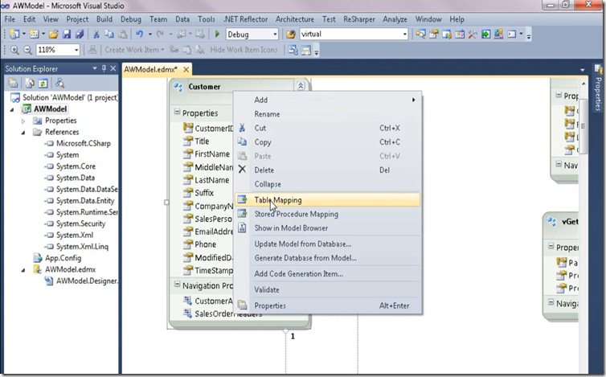This screenshot has height=377, width=606.
Task: Select Microsoft.CSharp reference
Action: coord(84,143)
